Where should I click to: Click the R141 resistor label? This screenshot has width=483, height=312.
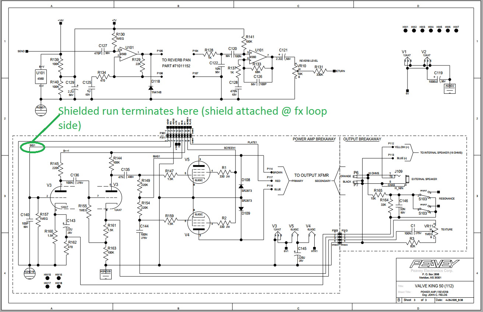coord(250,37)
